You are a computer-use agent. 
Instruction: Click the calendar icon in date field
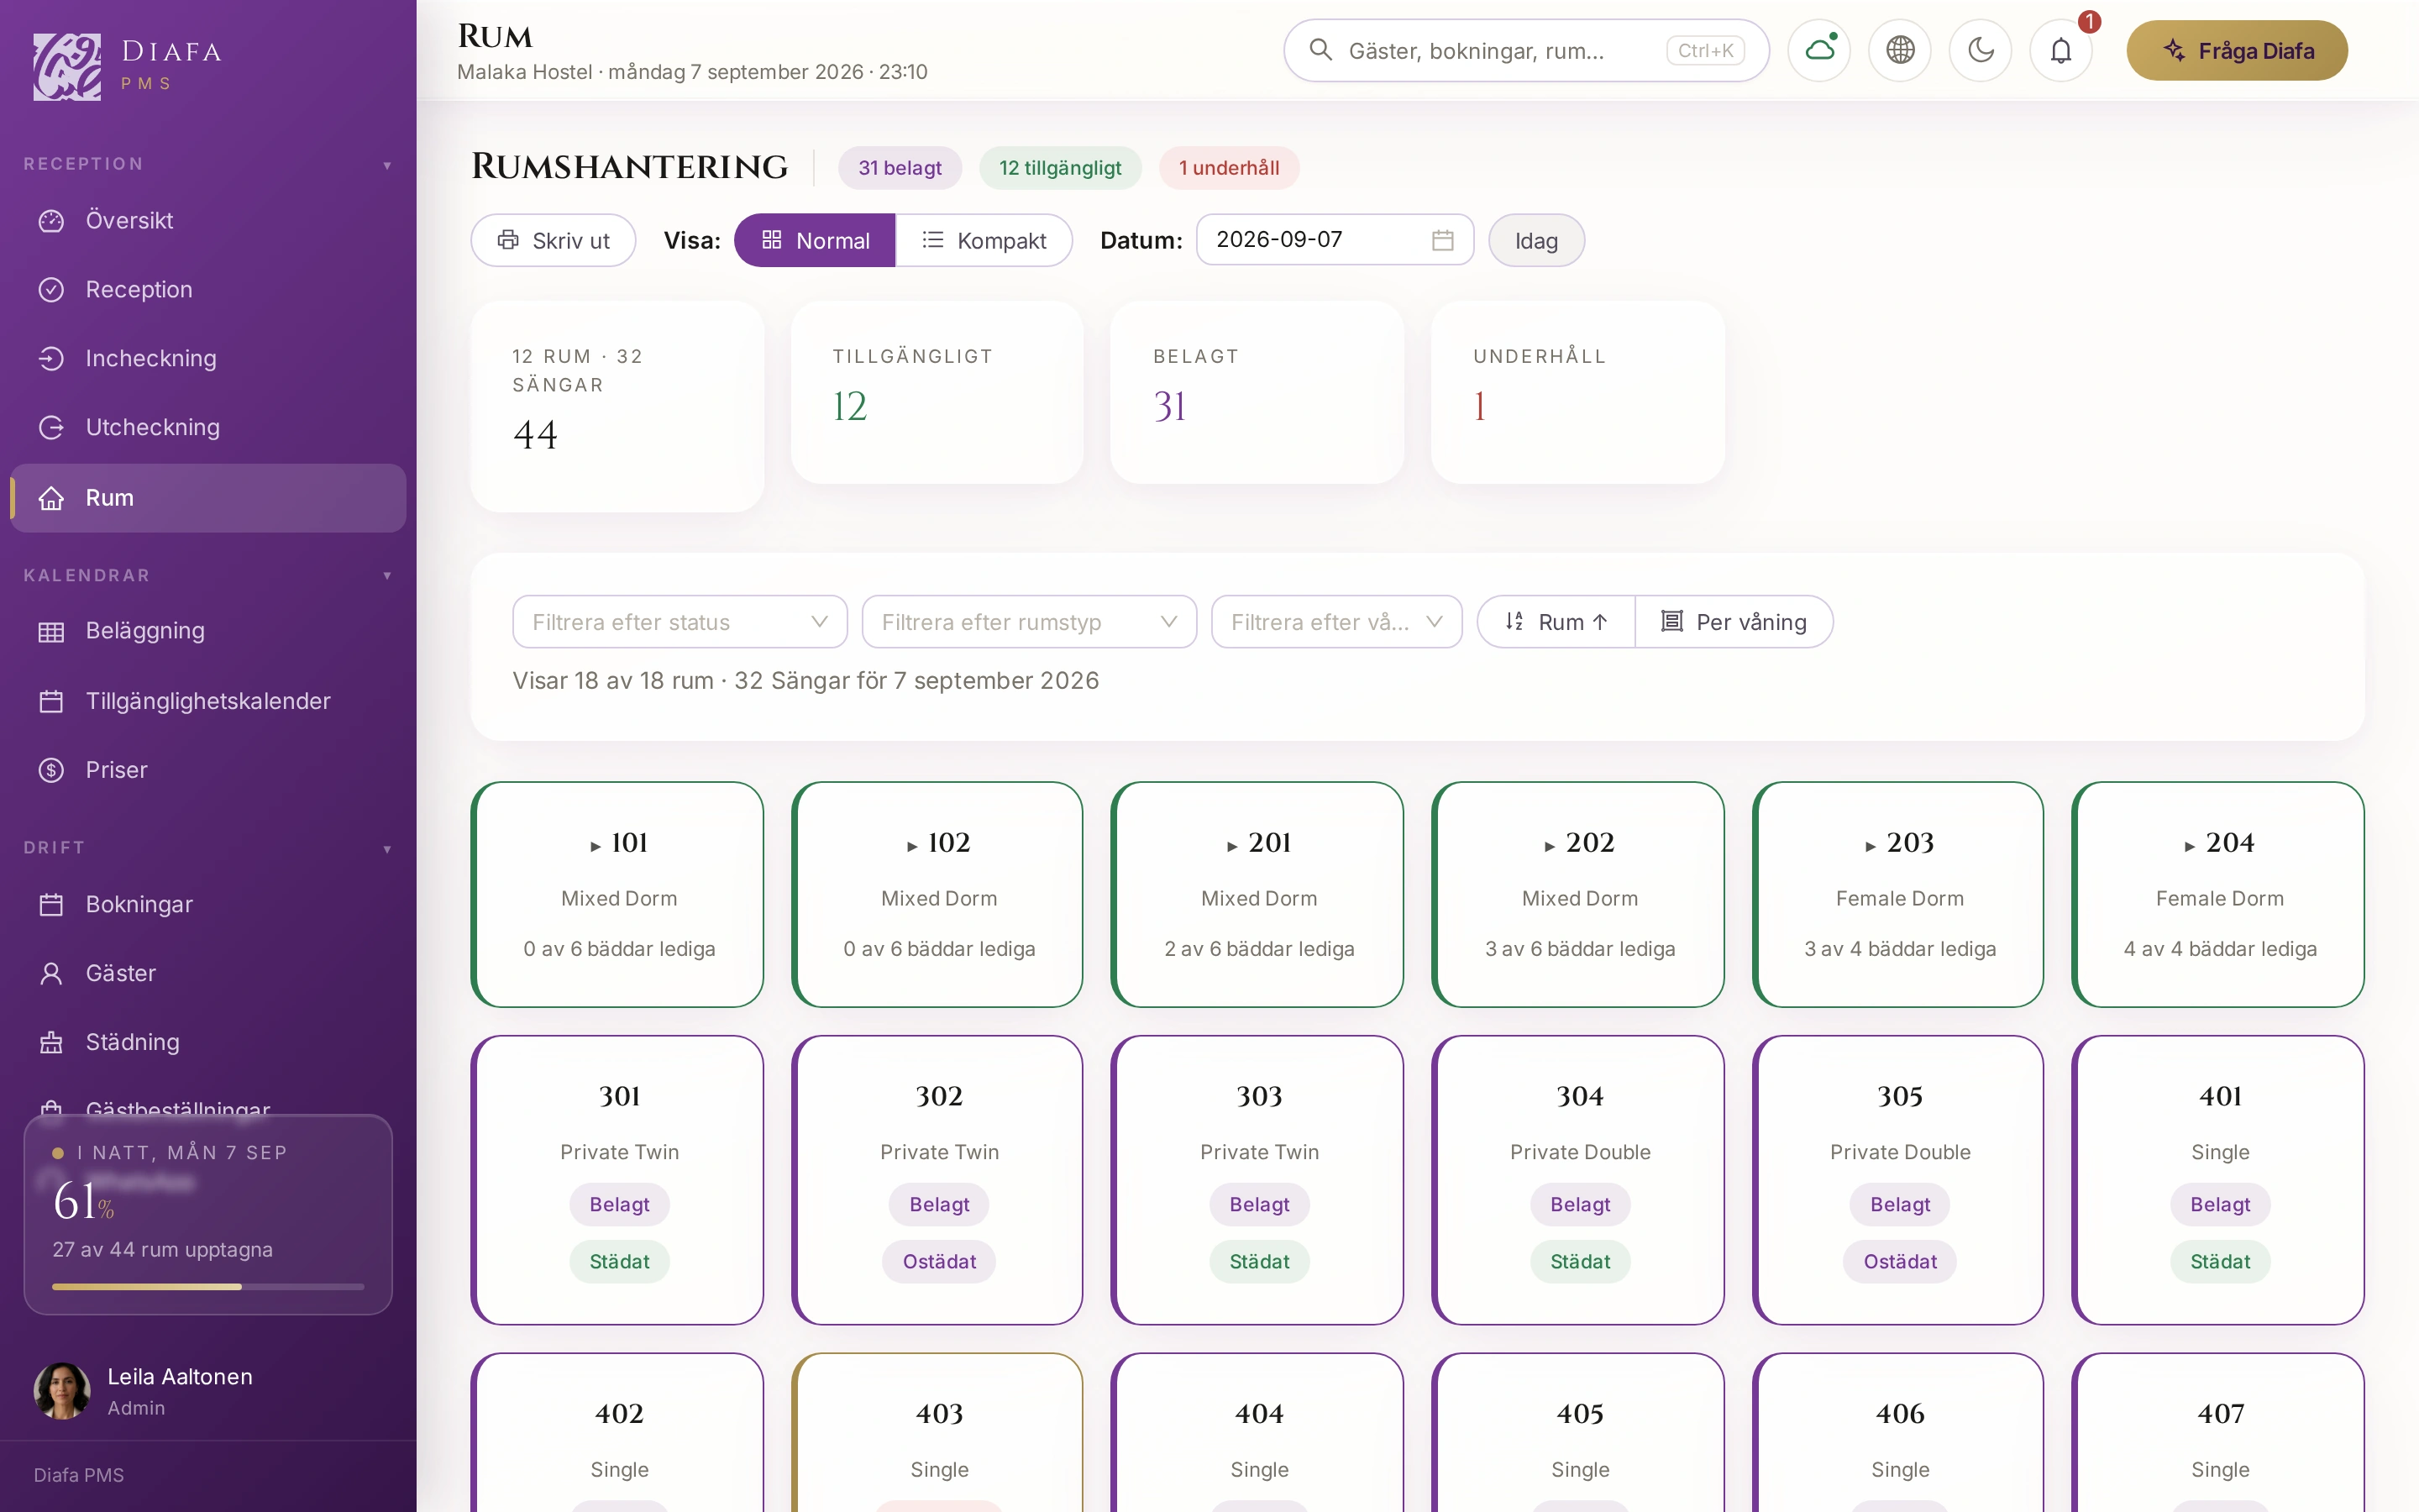[x=1442, y=240]
